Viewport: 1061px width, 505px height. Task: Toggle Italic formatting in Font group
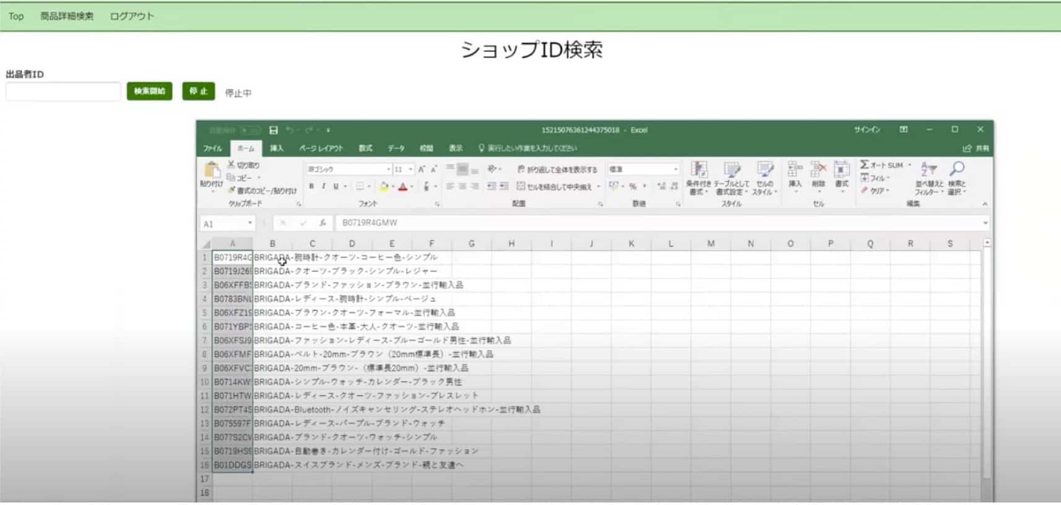tap(323, 186)
